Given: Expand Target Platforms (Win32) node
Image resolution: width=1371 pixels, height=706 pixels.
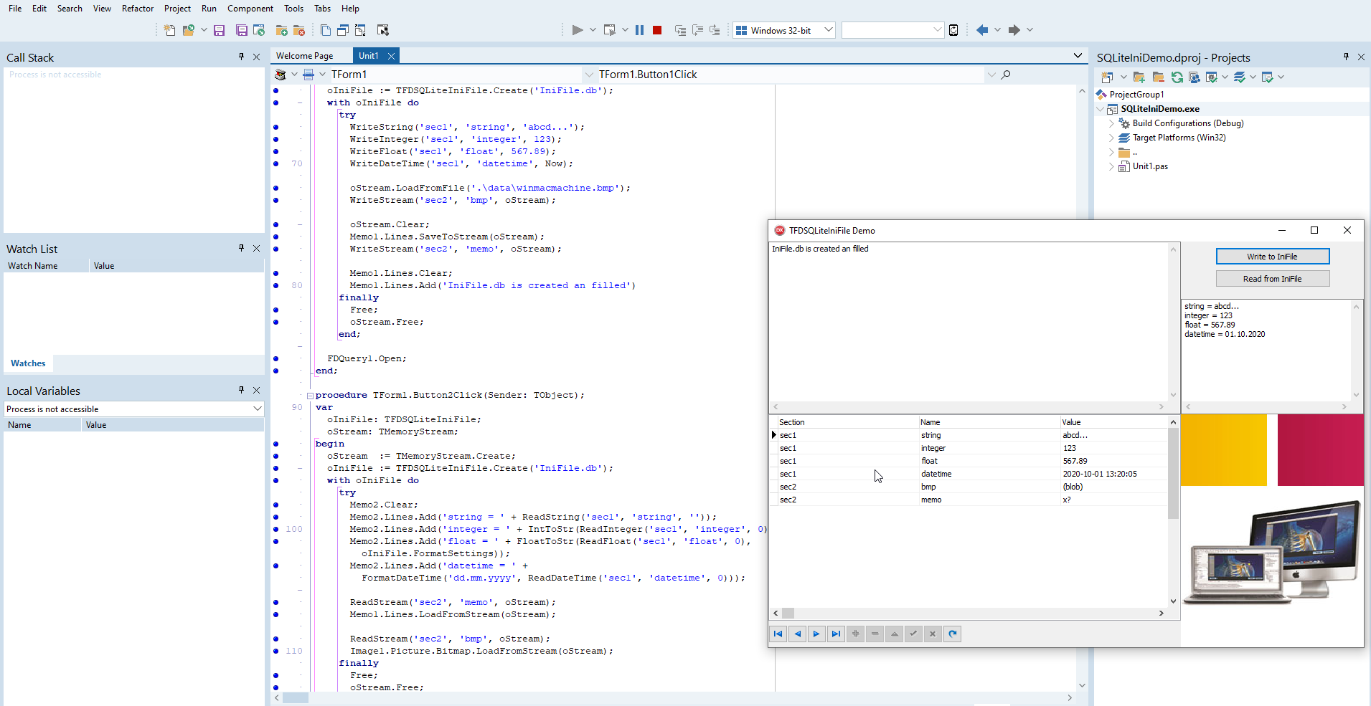Looking at the screenshot, I should 1112,138.
